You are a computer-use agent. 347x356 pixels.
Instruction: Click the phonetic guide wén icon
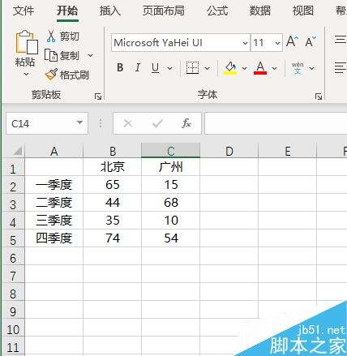coord(298,68)
